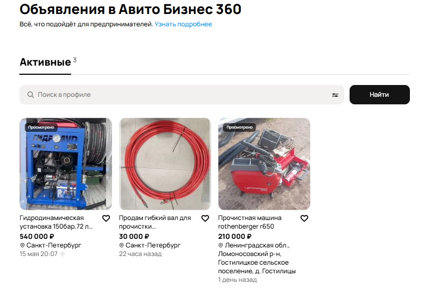
Task: Open search filters sliders icon
Action: coord(335,95)
